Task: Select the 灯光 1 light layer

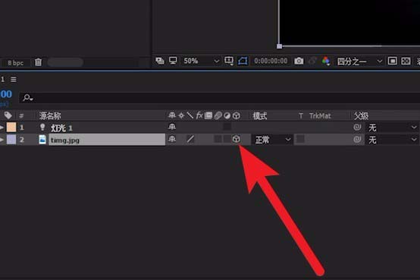Action: point(61,128)
